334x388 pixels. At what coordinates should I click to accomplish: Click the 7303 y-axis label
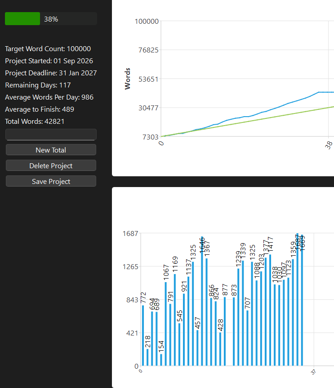coord(150,137)
